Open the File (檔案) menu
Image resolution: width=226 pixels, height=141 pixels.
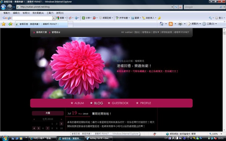click(x=7, y=13)
